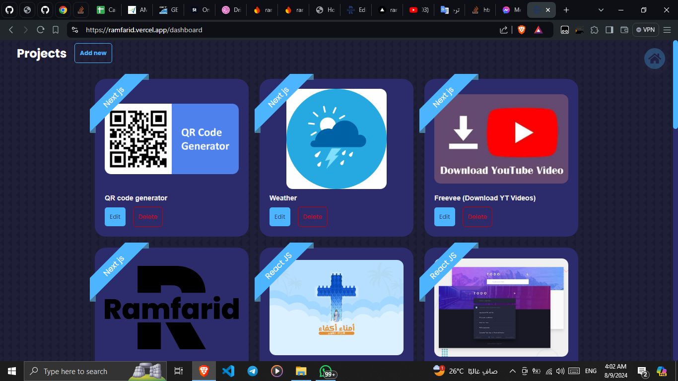Delete the Weather project
The height and width of the screenshot is (381, 678).
(313, 217)
